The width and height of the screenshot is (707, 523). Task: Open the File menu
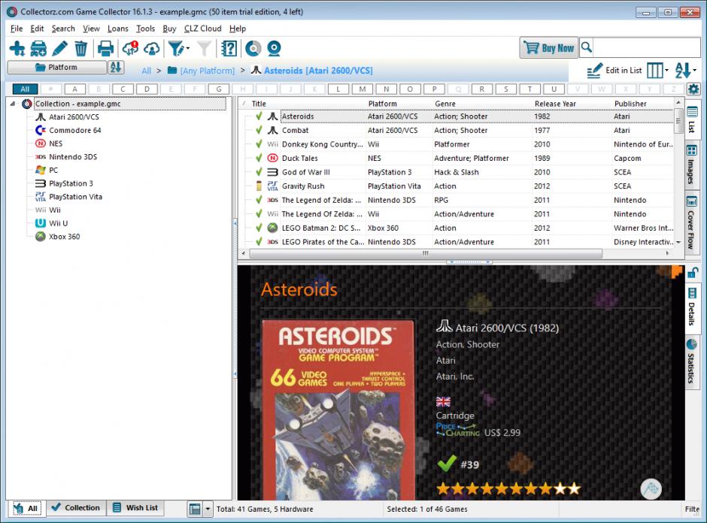17,29
